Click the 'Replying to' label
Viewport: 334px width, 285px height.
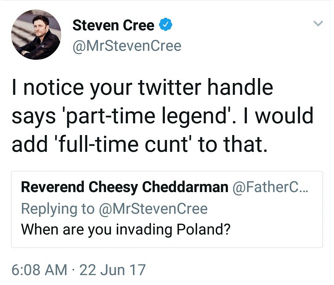(58, 208)
